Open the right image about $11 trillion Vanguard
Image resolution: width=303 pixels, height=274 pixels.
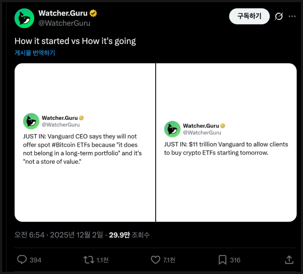click(226, 143)
